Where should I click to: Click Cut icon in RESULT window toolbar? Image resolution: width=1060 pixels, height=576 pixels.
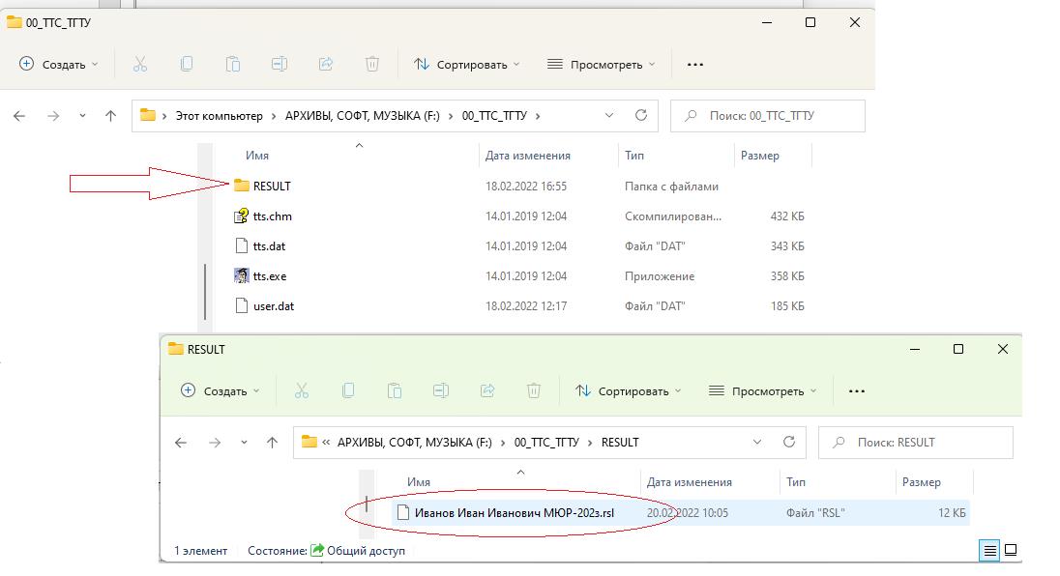point(302,391)
